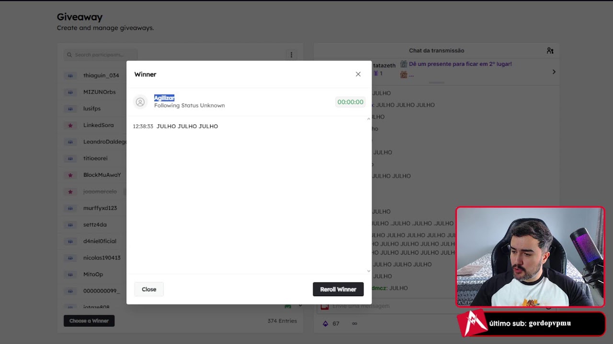
Task: Select participant nicolas190413
Action: 102,258
